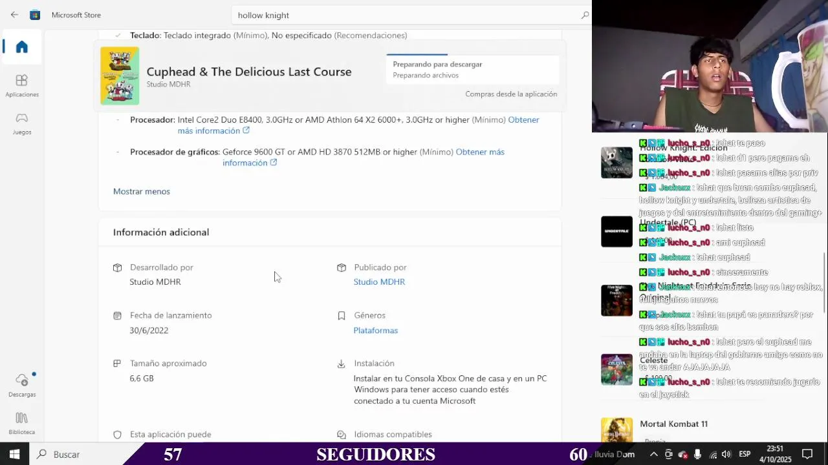Click the Tamaño aproximado icon
This screenshot has height=465, width=828.
click(x=117, y=363)
